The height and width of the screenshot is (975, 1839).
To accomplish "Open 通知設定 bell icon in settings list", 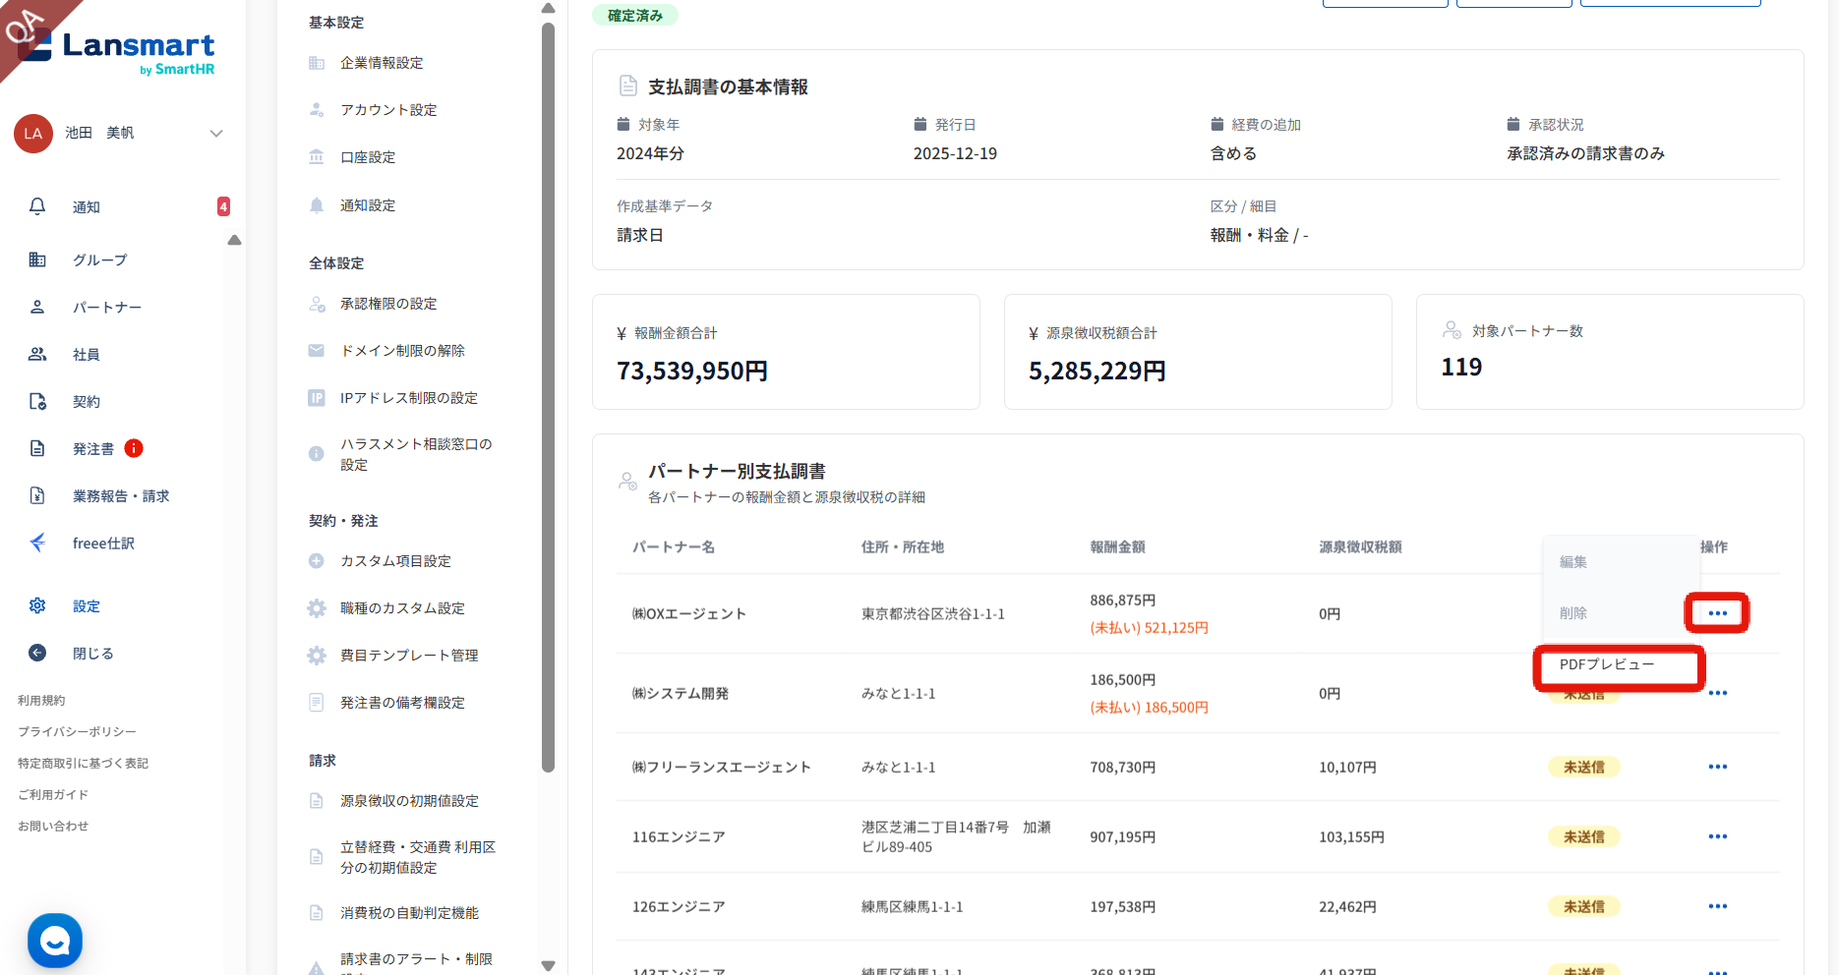I will (317, 205).
